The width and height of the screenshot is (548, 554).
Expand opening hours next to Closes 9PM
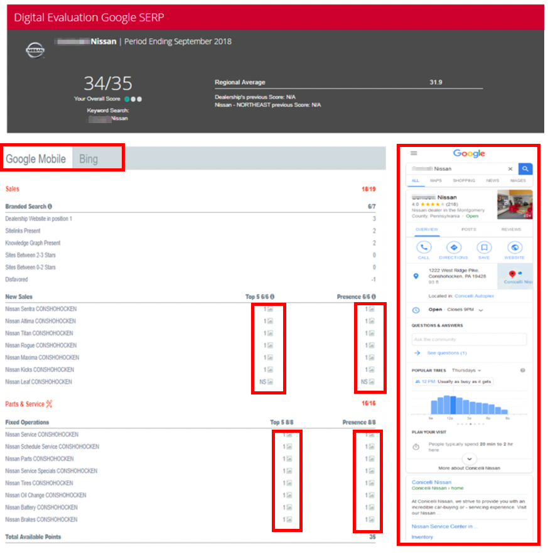[x=481, y=310]
